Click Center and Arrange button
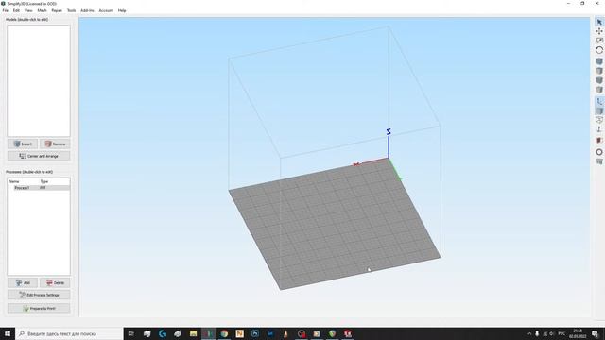The height and width of the screenshot is (340, 605). tap(39, 156)
